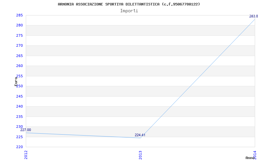Screen dimensions: 258x161
Task: Click the 245 y-axis tick label
Action: point(19,96)
